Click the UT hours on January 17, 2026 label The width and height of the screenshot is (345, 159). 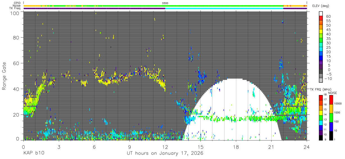165,153
